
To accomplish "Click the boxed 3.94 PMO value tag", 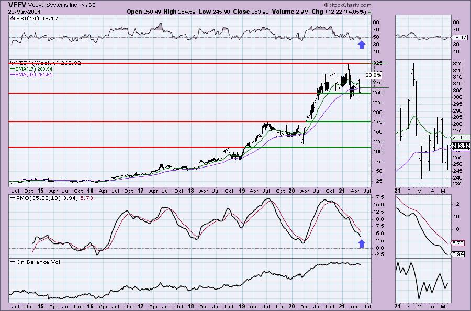I will pyautogui.click(x=458, y=254).
